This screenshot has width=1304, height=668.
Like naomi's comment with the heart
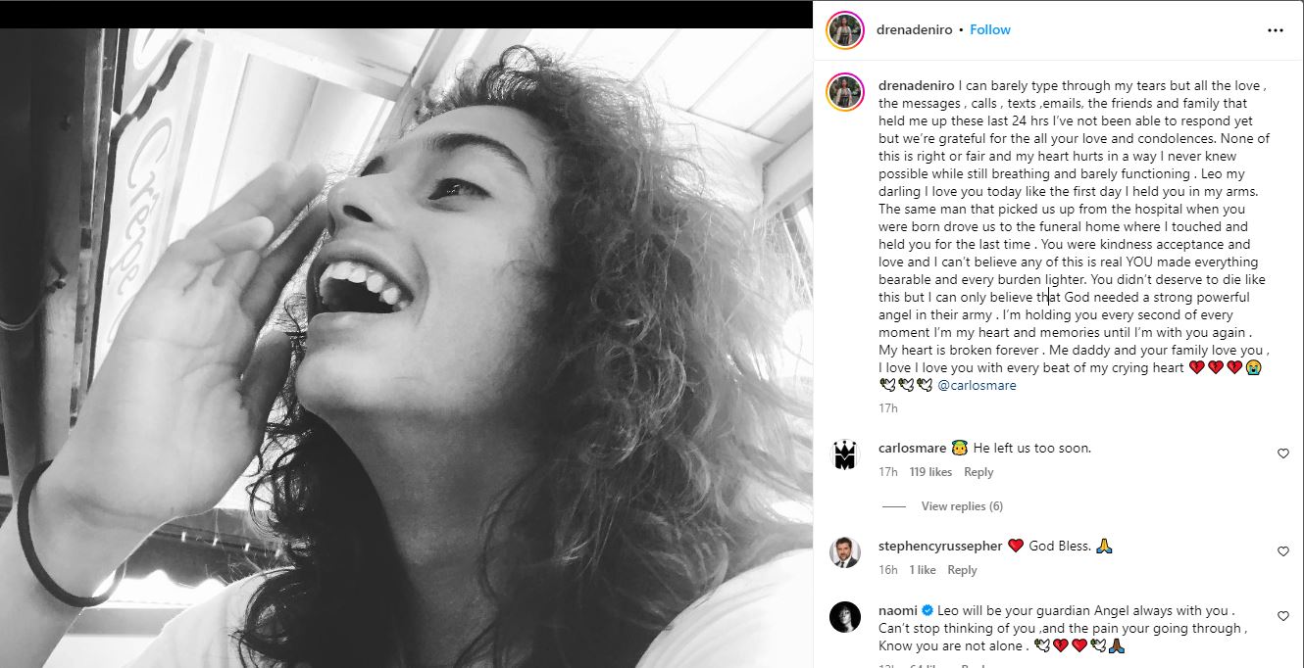coord(1282,616)
